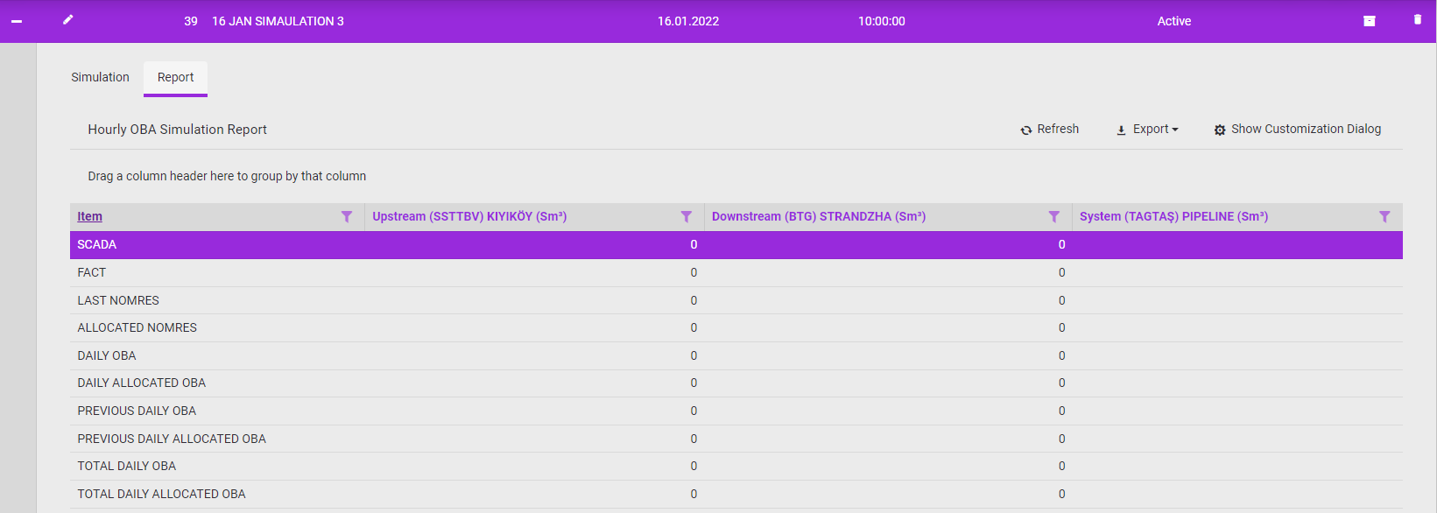Collapse the 16 JAN SIMAULATION 3 row
This screenshot has width=1437, height=513.
pyautogui.click(x=17, y=21)
